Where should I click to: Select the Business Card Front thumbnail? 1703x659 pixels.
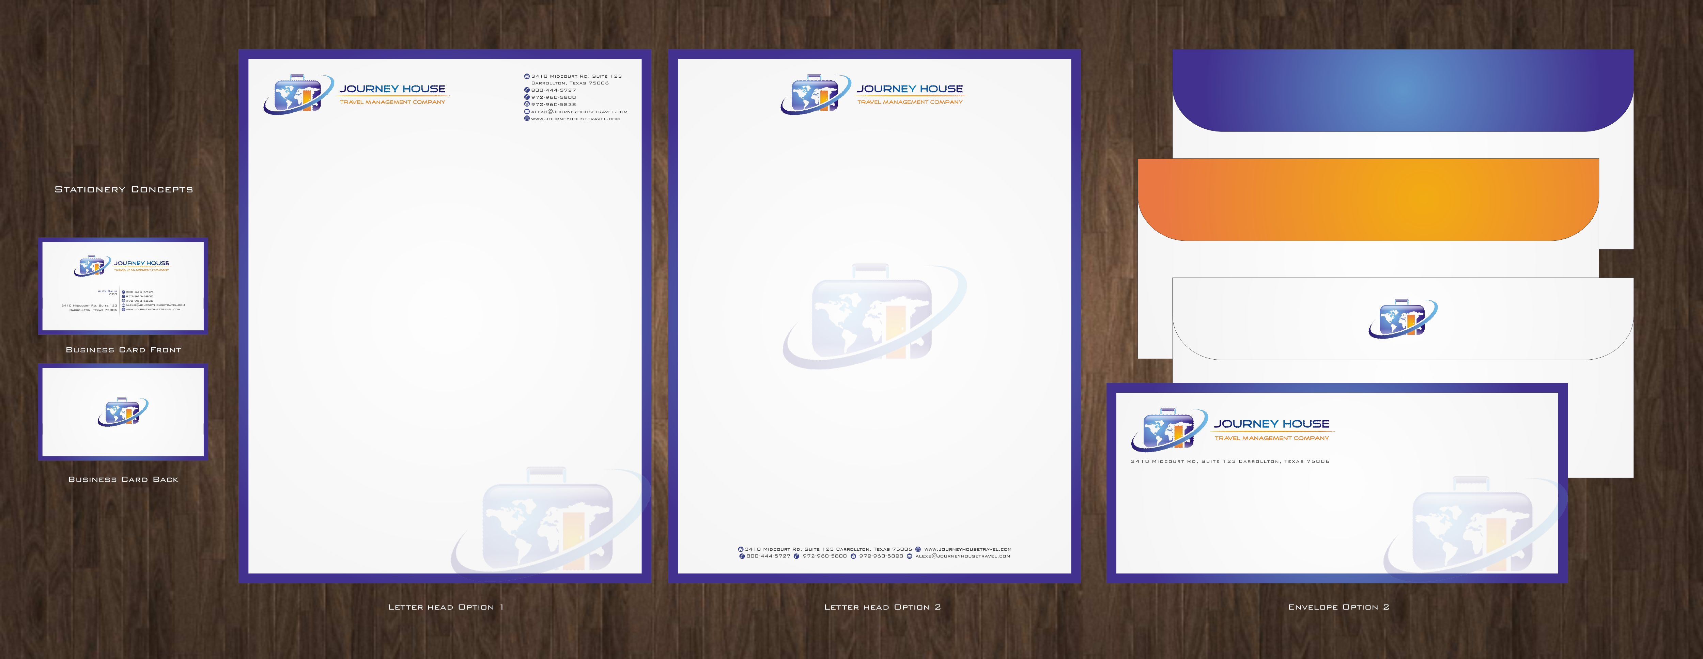pos(123,285)
